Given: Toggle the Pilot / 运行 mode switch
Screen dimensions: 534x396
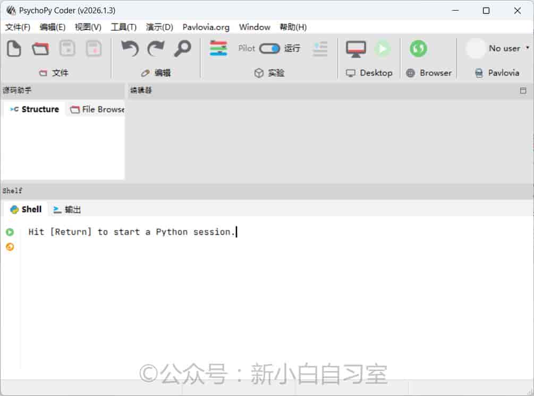Looking at the screenshot, I should (x=269, y=49).
